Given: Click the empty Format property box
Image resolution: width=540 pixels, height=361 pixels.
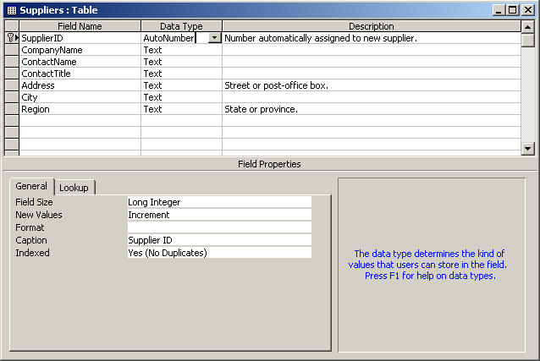Looking at the screenshot, I should (219, 227).
